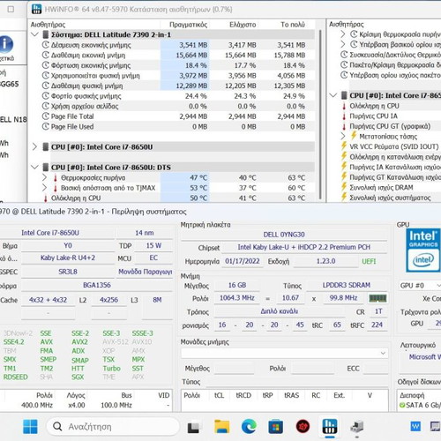The height and width of the screenshot is (441, 441).
Task: Expand the Υπέρβαση βασικού ορίου row
Action: pyautogui.click(x=343, y=44)
